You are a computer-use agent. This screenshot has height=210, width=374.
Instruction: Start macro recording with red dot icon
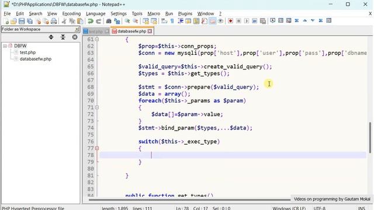[x=230, y=21]
